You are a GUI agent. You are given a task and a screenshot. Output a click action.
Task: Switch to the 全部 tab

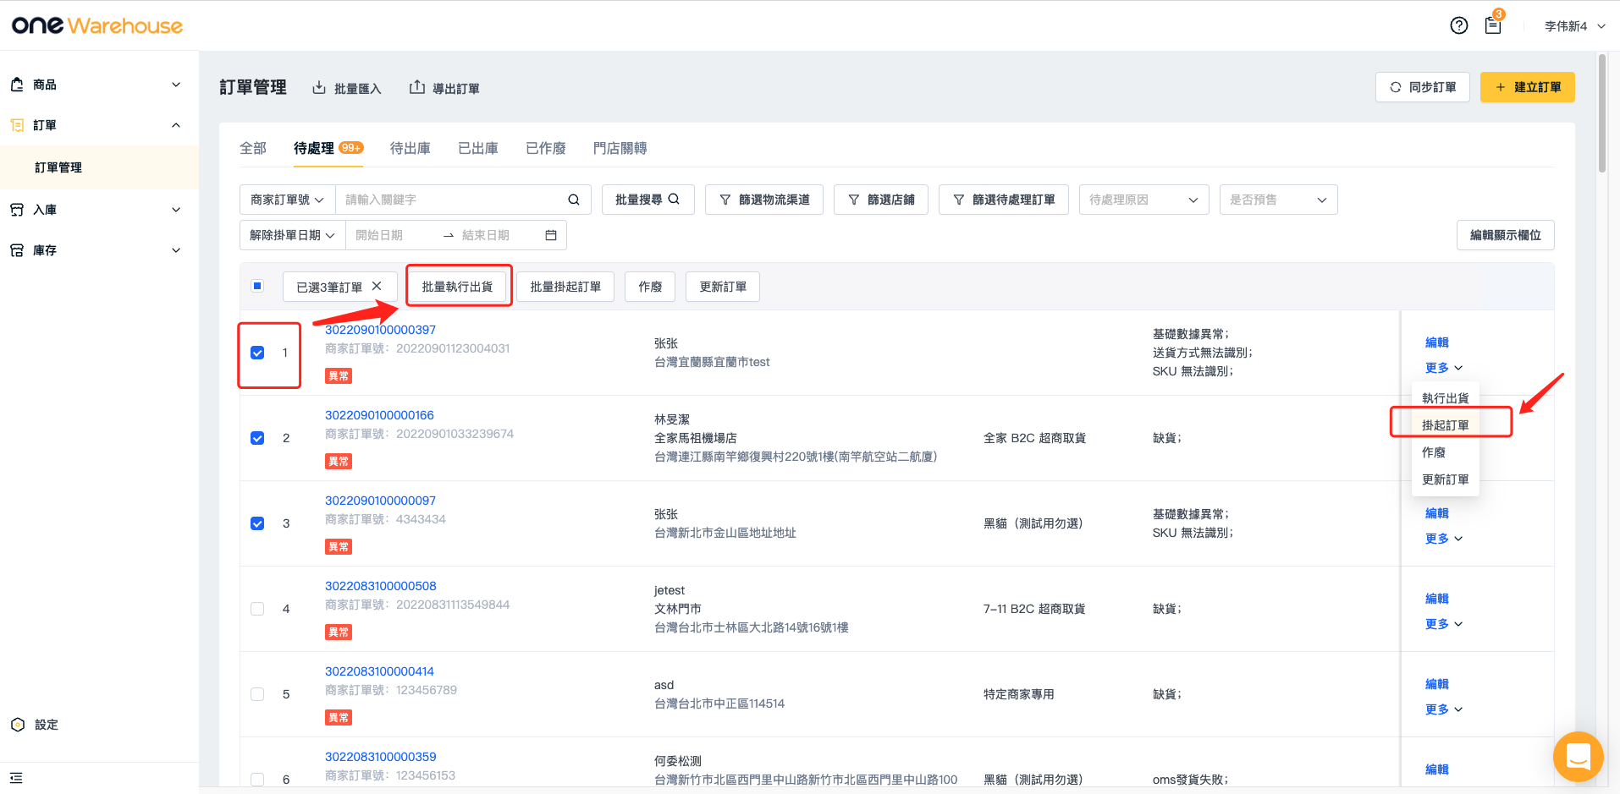[253, 148]
